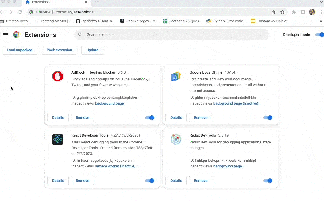Image resolution: width=324 pixels, height=201 pixels.
Task: Open the hamburger main menu
Action: [6, 35]
